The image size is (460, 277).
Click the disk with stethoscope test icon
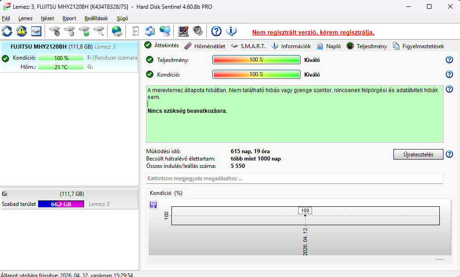pos(55,31)
